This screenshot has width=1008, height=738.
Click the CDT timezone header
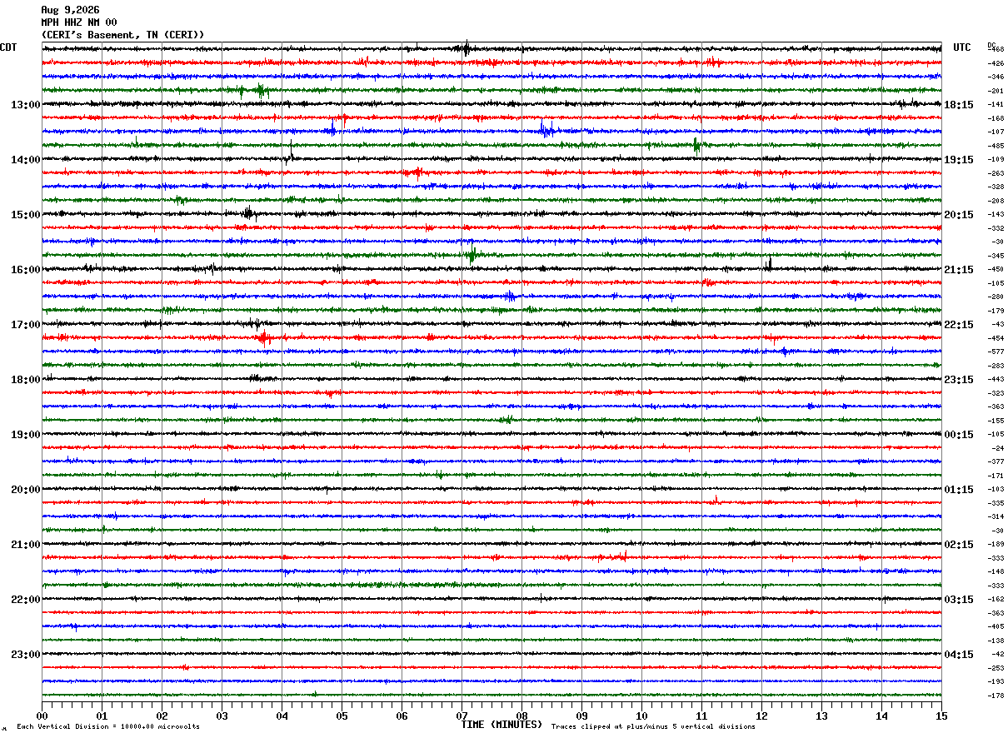(8, 47)
